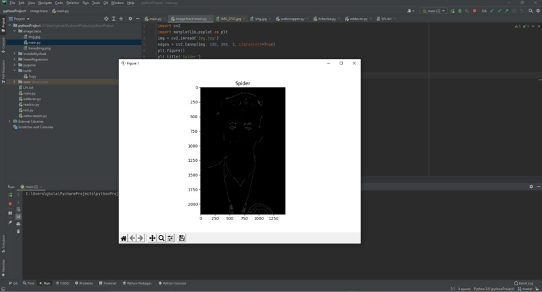
Task: Toggle Scroll to End in Run console
Action: [x=18, y=217]
